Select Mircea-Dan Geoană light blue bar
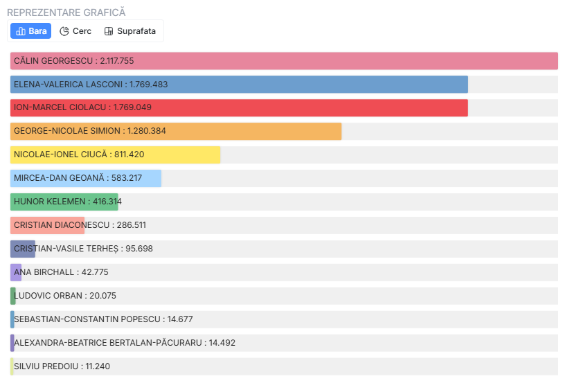This screenshot has width=563, height=381. (86, 179)
